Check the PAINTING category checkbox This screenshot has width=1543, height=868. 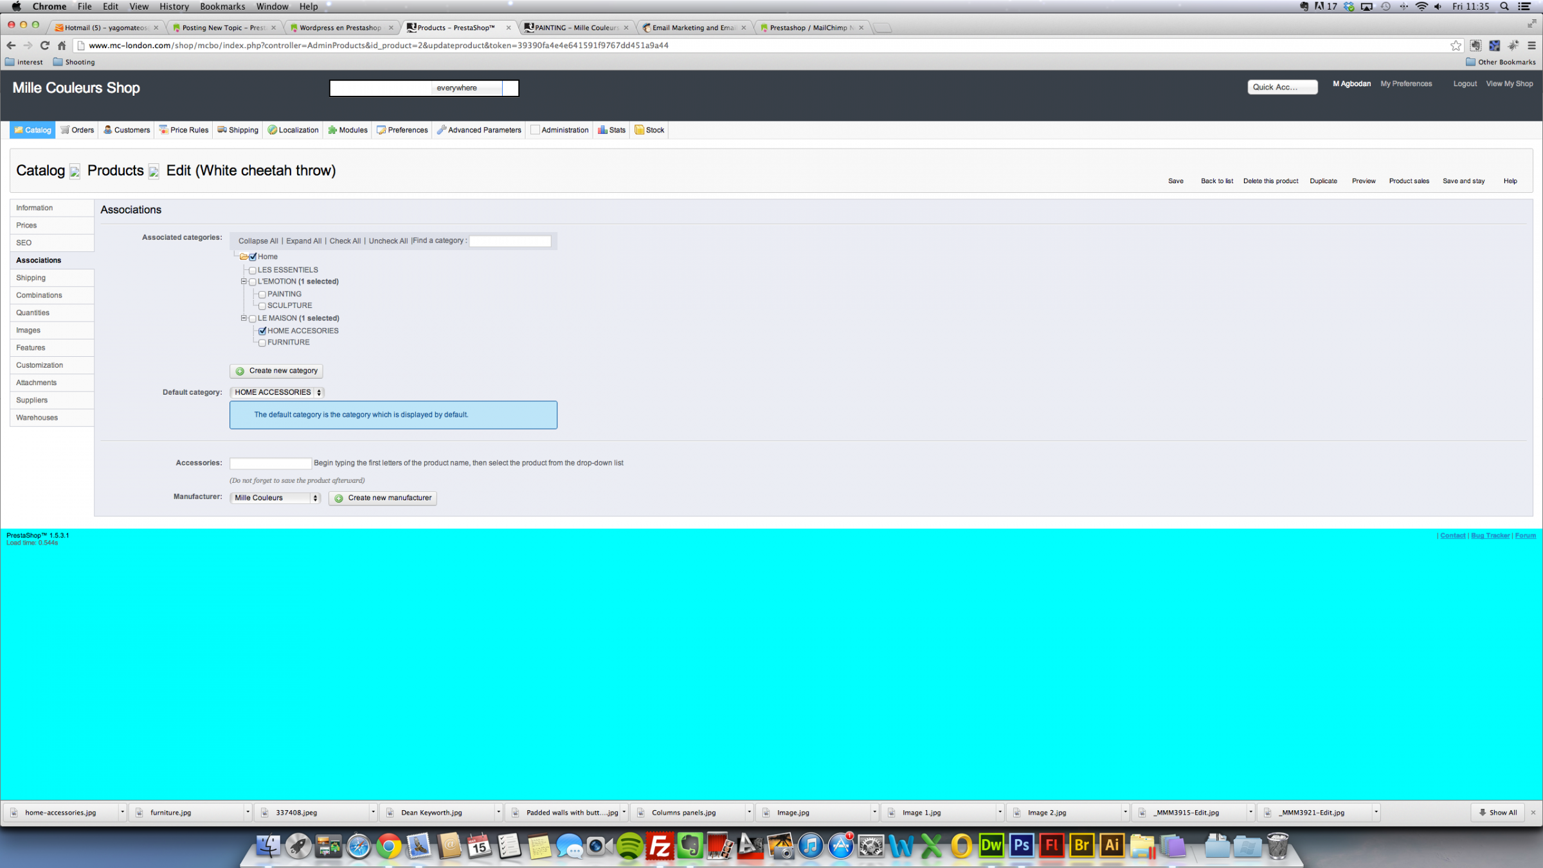tap(262, 294)
